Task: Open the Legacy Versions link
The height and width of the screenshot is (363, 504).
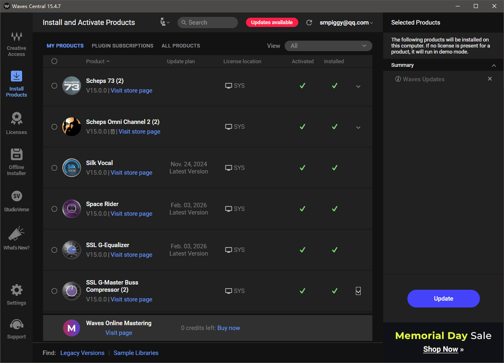Action: point(82,353)
